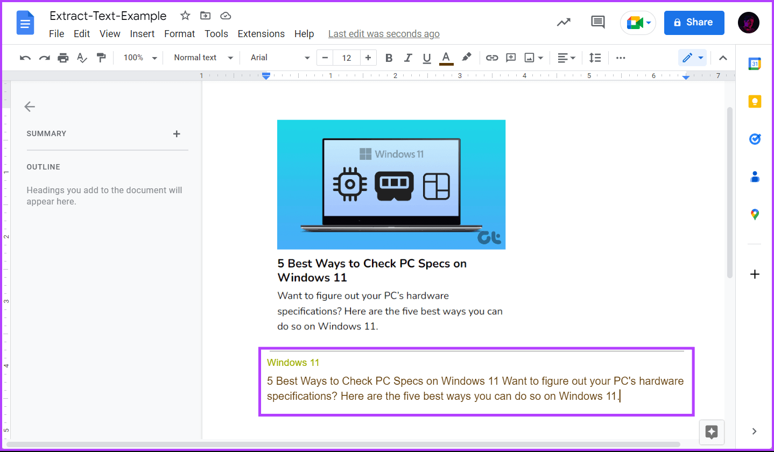Open Google Calendar in the side panel
774x452 pixels.
(755, 64)
